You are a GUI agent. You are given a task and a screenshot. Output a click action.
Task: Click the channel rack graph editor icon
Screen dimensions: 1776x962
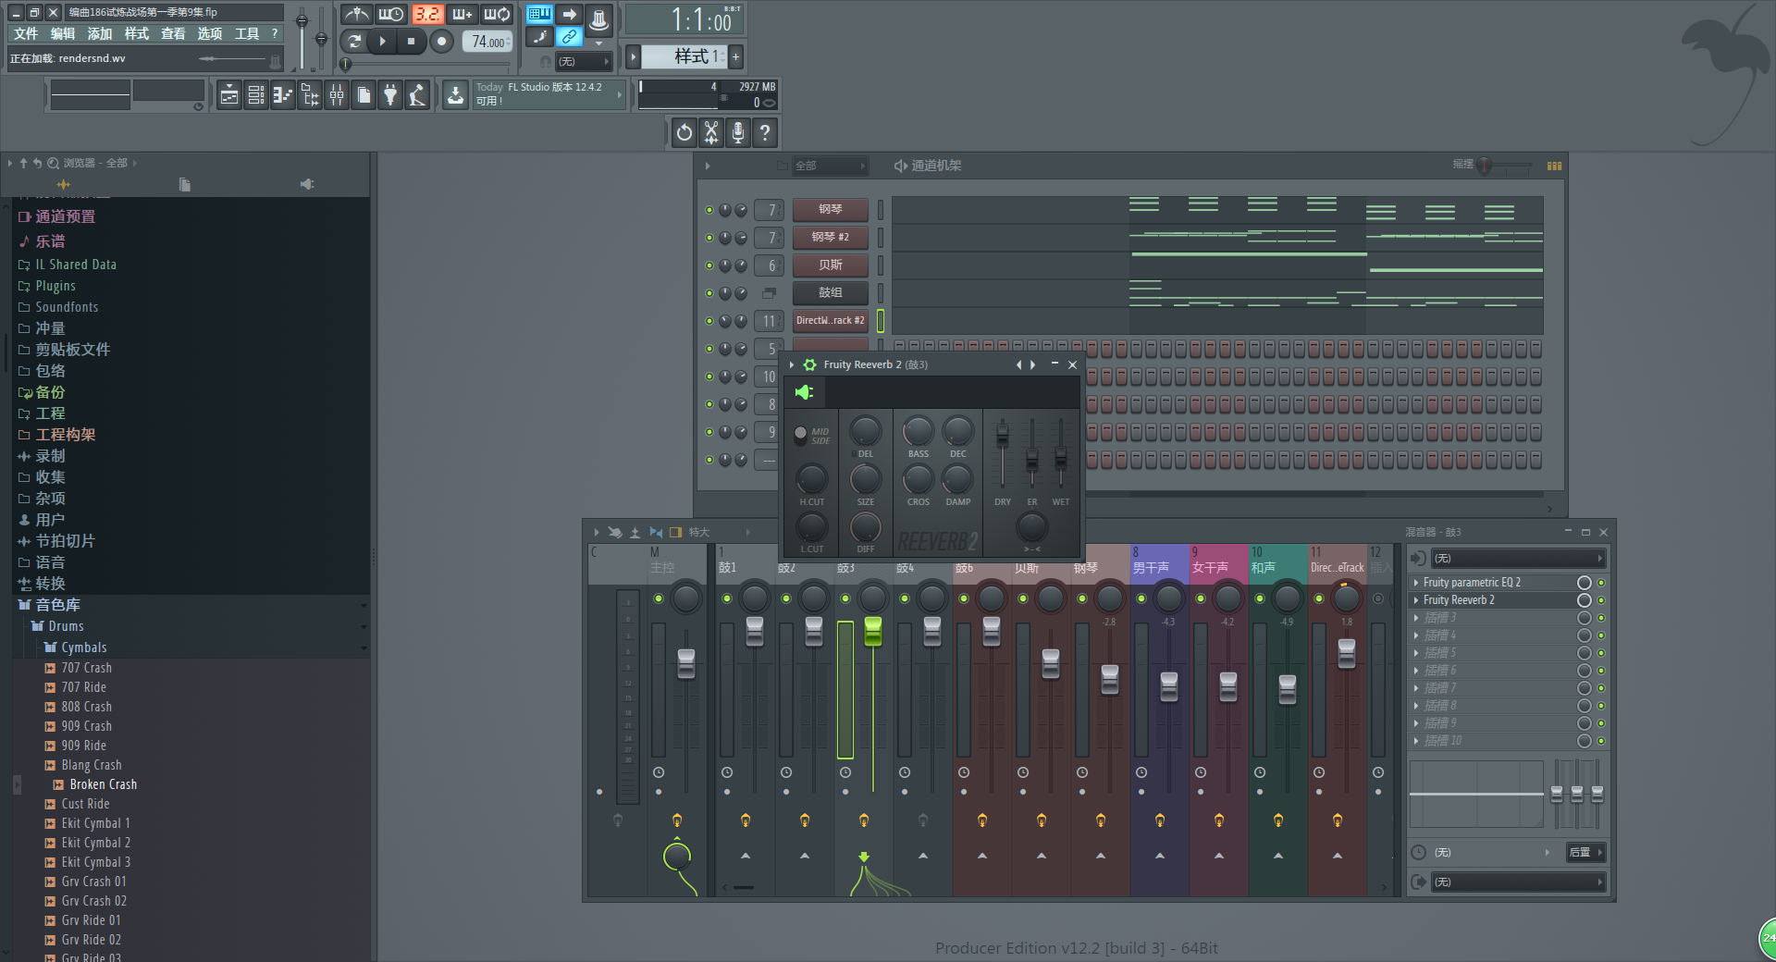click(1554, 166)
